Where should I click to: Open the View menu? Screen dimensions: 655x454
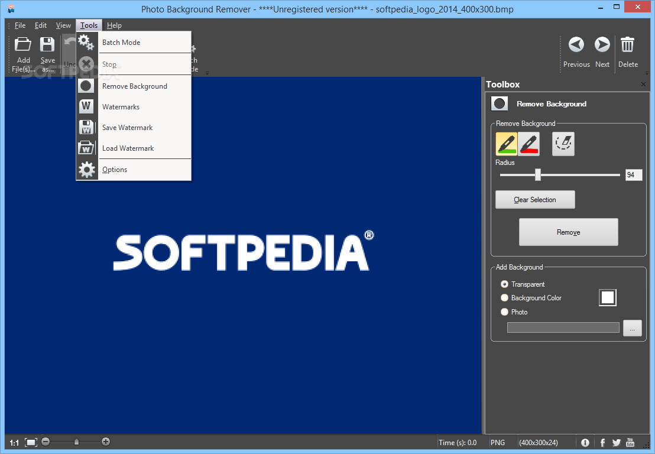[63, 25]
